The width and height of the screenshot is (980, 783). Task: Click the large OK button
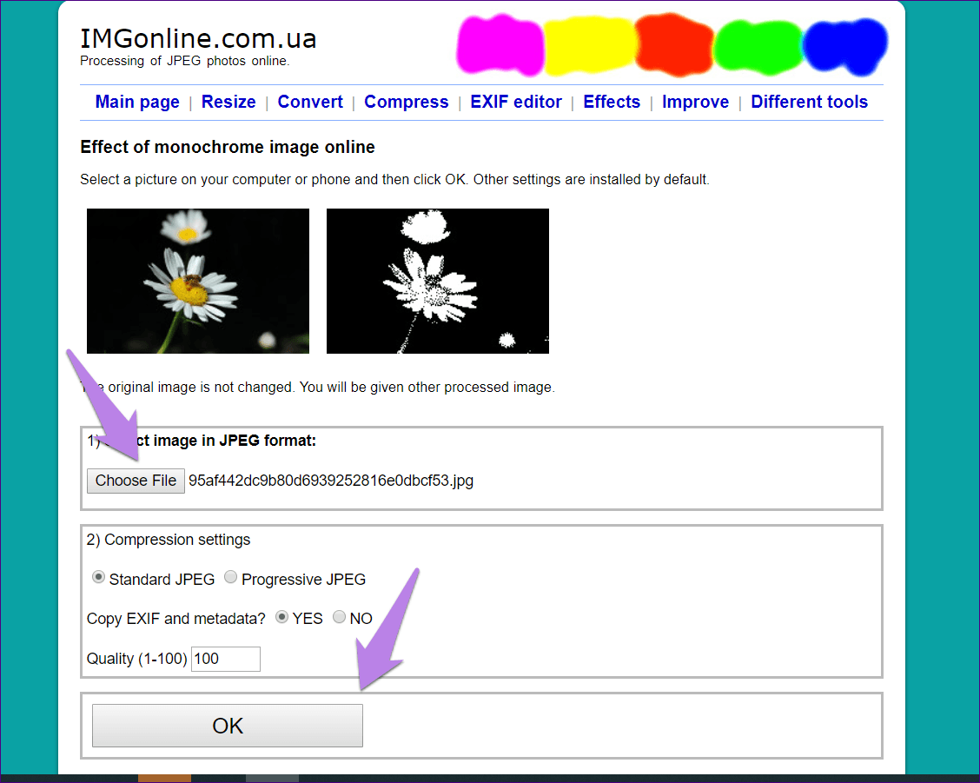(x=228, y=726)
